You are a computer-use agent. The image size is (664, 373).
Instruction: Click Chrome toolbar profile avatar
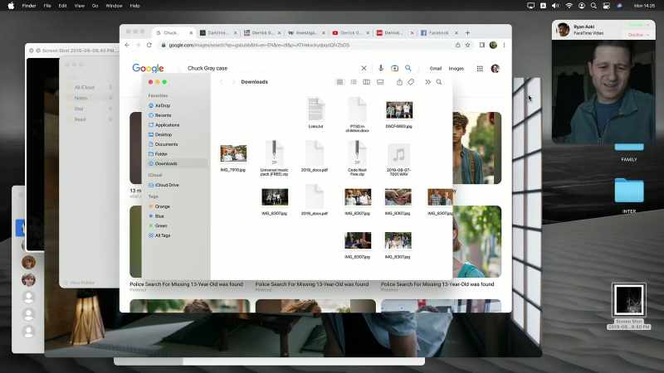pyautogui.click(x=493, y=45)
